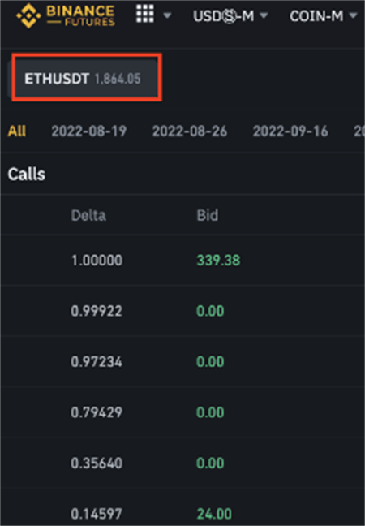Image resolution: width=365 pixels, height=526 pixels.
Task: Click the Binance Futures logo
Action: [66, 15]
